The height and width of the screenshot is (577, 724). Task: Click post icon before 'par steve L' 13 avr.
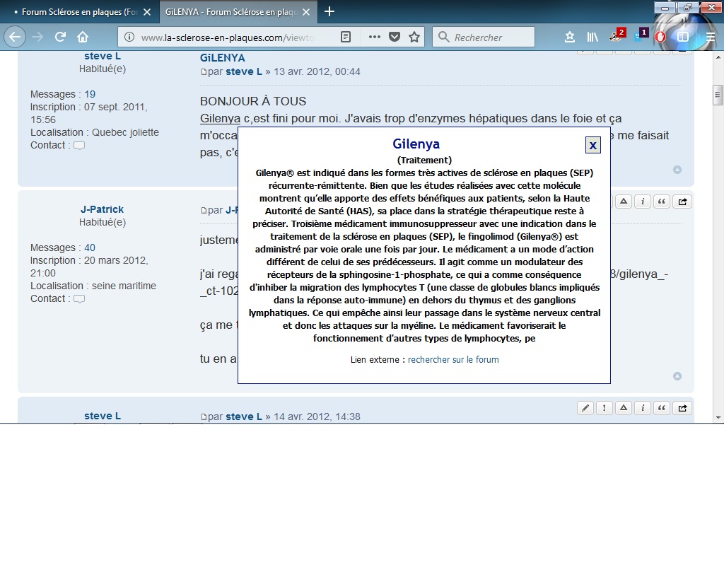(204, 72)
